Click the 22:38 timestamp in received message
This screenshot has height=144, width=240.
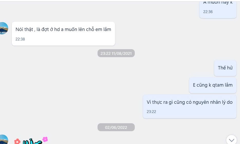(x=20, y=39)
